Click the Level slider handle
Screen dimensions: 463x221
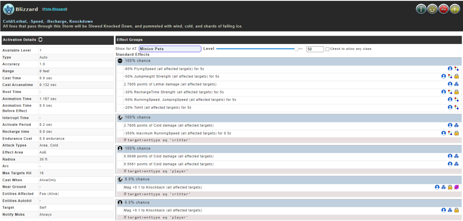pyautogui.click(x=296, y=49)
